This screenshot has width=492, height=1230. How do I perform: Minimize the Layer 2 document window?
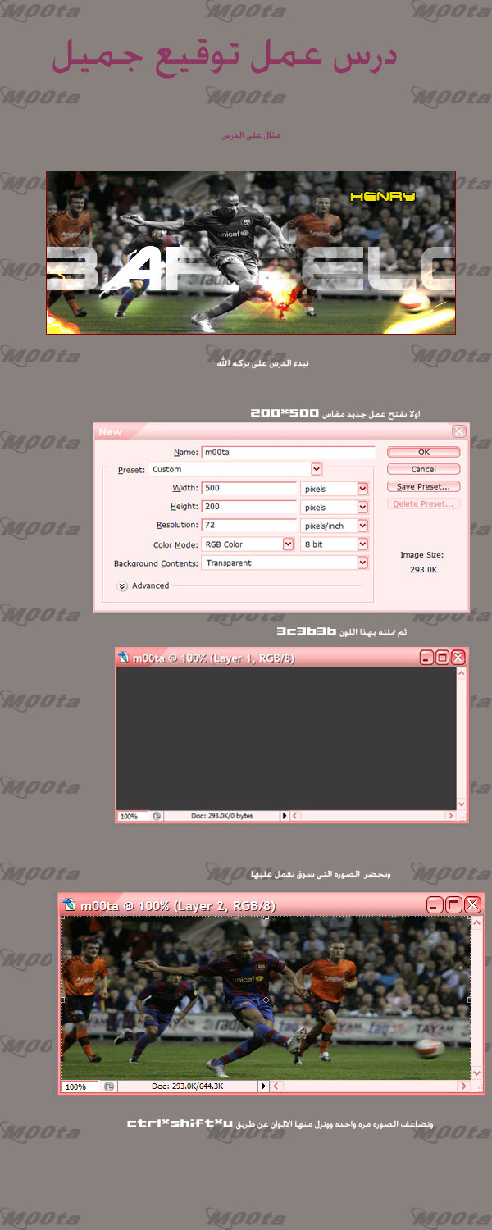pos(436,905)
